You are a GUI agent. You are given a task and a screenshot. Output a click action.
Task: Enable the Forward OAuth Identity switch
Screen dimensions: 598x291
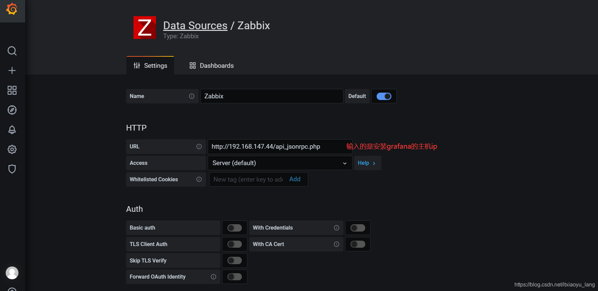(234, 277)
